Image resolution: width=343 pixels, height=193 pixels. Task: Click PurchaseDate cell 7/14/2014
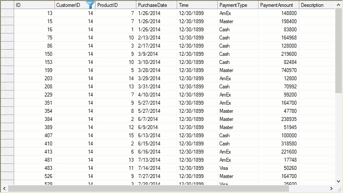click(x=156, y=168)
